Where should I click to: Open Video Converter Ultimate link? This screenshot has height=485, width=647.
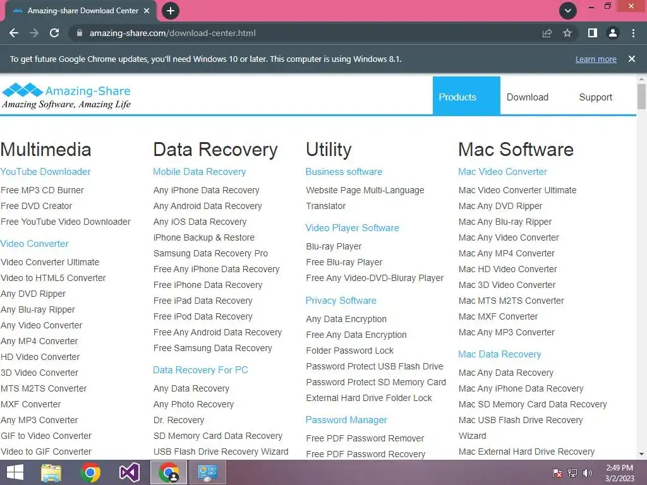tap(50, 262)
